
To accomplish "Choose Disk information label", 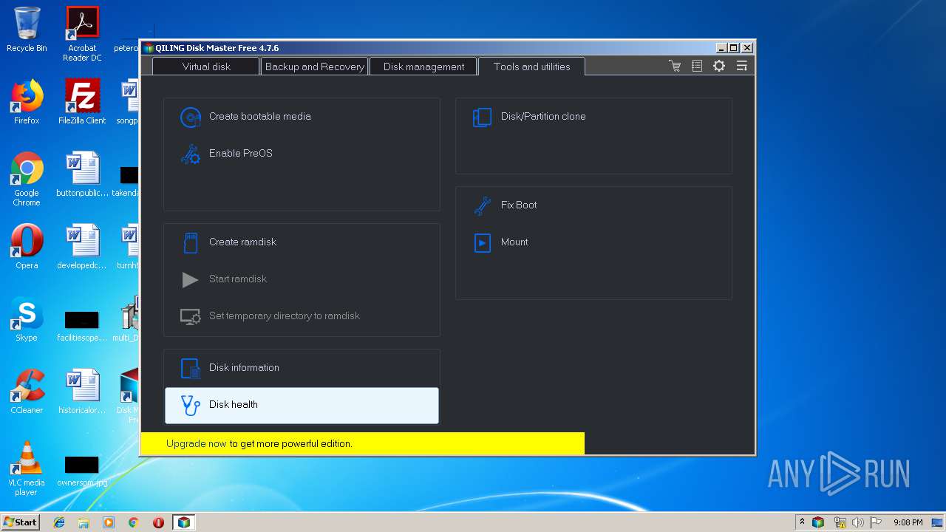I will pos(244,368).
